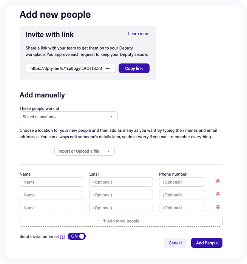Click the trash icon on the second row
The image size is (247, 264).
[x=218, y=195]
